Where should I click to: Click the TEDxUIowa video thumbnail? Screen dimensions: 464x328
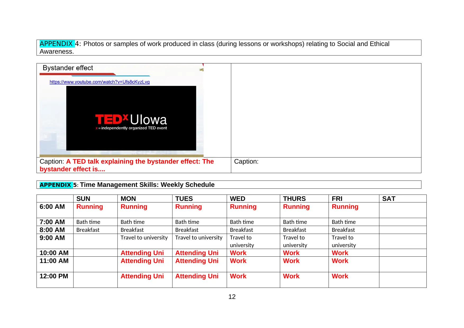131,118
